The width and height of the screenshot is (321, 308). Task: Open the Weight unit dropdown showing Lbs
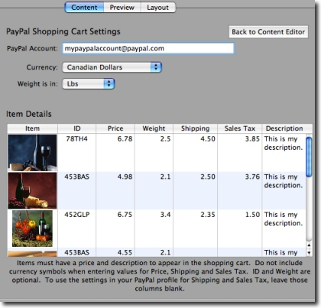point(89,84)
